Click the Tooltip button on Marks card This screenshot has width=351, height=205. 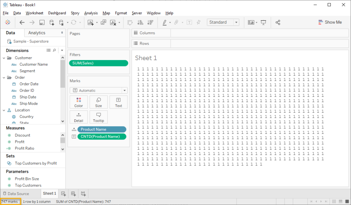point(98,117)
